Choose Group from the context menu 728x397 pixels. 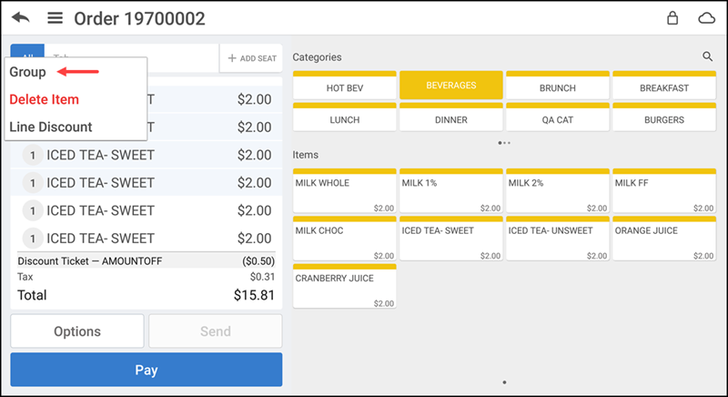tap(28, 72)
